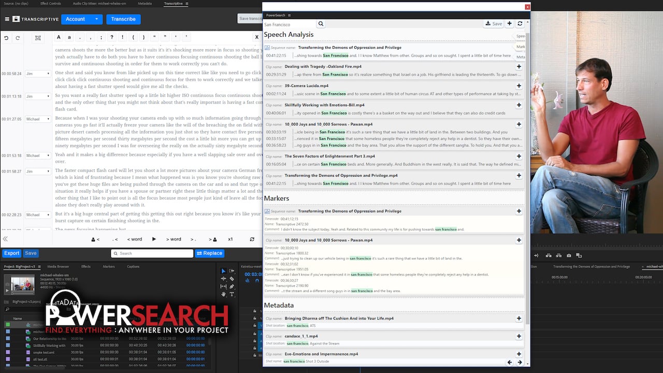The image size is (663, 373).
Task: Click Save button next to Export
Action: [31, 253]
